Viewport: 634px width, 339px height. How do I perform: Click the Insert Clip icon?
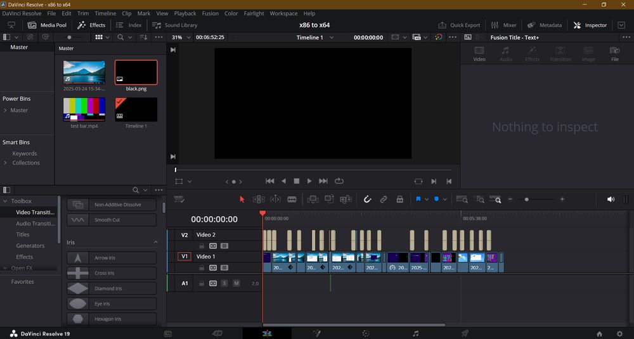(313, 199)
